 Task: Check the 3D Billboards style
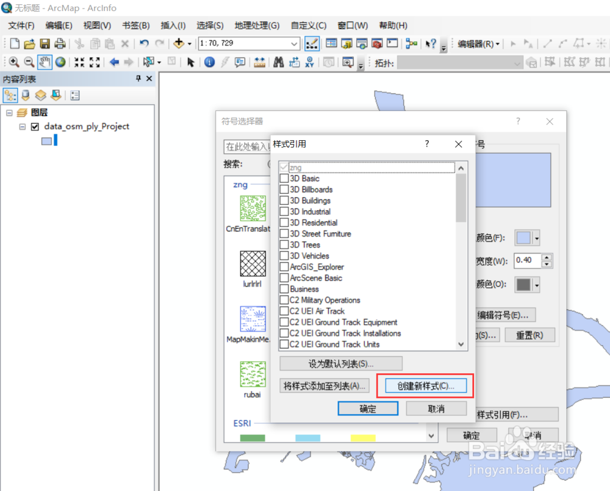284,190
